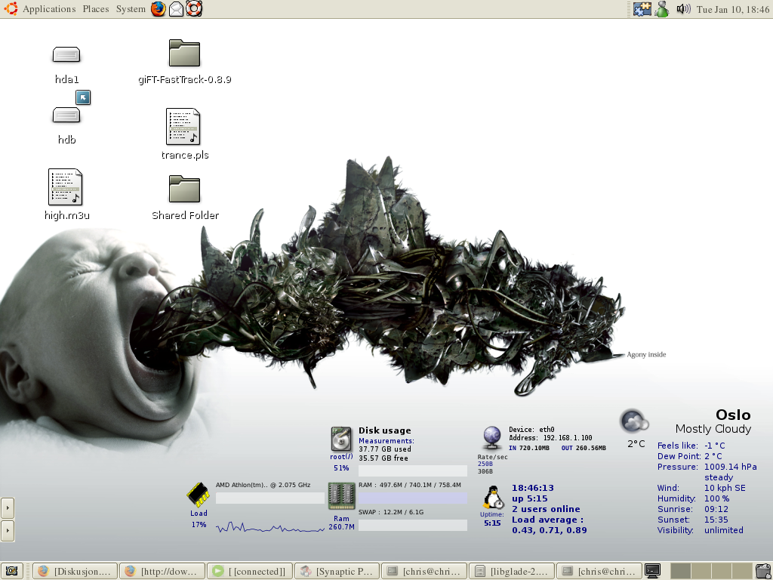
Task: Select the hda1 drive icon
Action: (x=66, y=55)
